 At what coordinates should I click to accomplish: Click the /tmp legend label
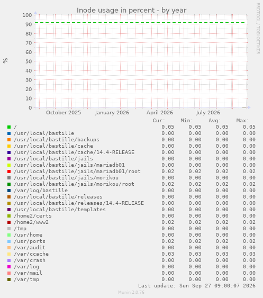20,229
